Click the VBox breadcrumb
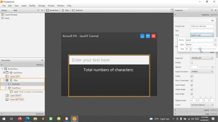Viewport: 218px width, 122px height. pos(65,10)
